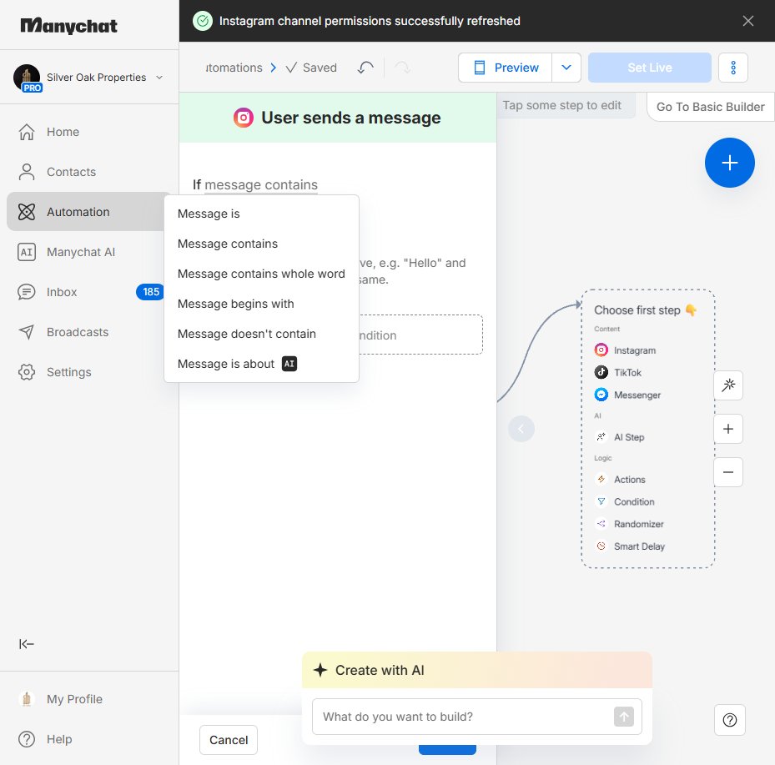
Task: Choose 'Message begins with'
Action: (x=261, y=304)
